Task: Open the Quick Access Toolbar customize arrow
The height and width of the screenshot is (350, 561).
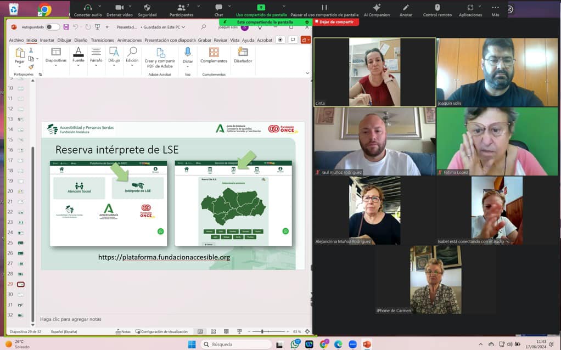Action: pyautogui.click(x=107, y=27)
